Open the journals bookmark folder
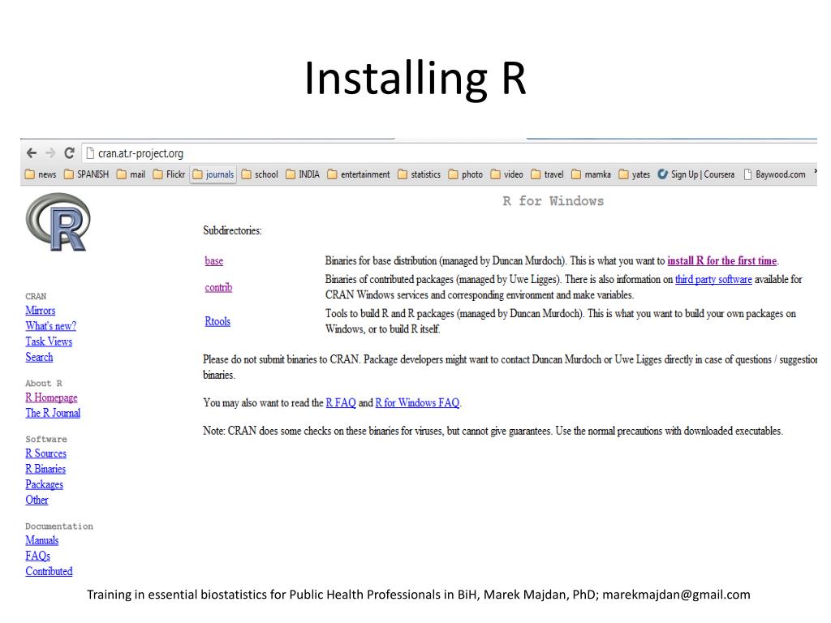 213,174
